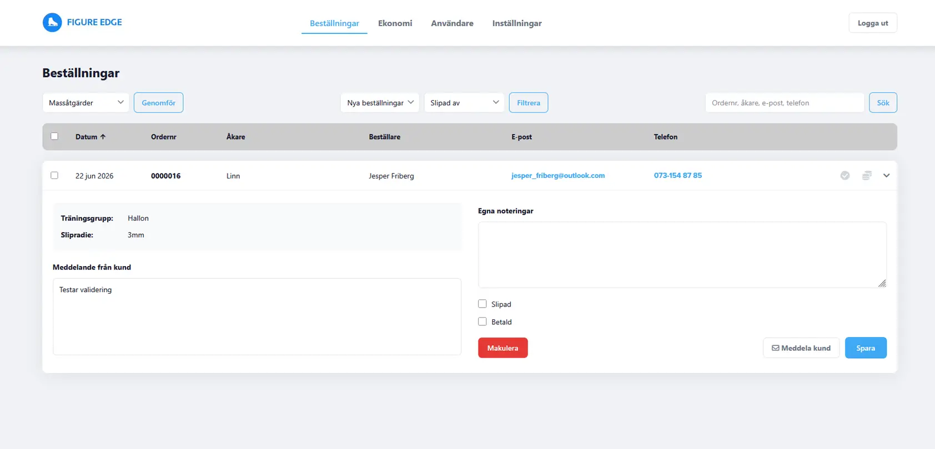The image size is (935, 449).
Task: Click the Träningsgrupp value Hallon
Action: [x=138, y=218]
